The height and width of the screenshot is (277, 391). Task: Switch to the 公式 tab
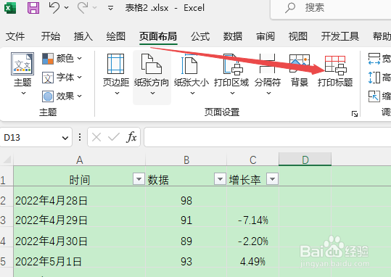(x=200, y=36)
